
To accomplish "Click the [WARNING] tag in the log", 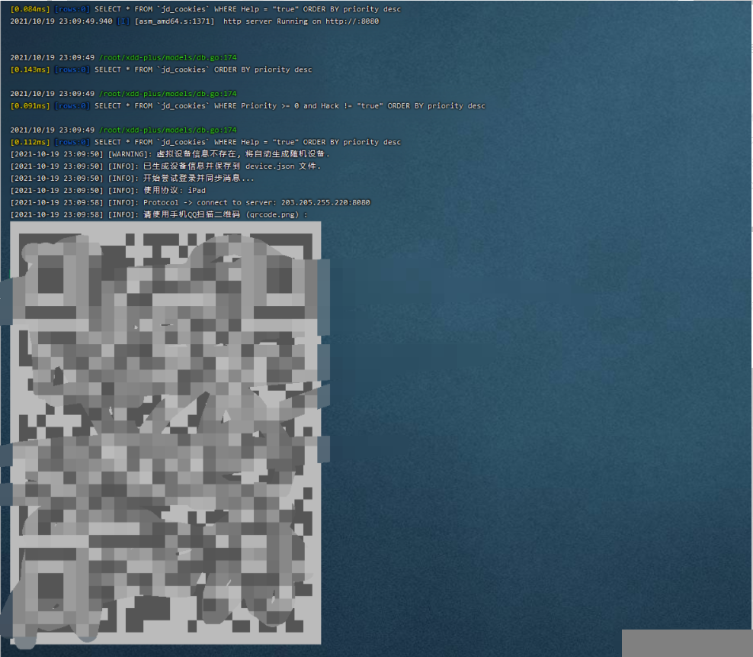I will coord(129,154).
